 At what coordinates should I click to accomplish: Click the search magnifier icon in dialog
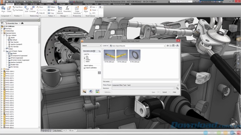coord(99,51)
